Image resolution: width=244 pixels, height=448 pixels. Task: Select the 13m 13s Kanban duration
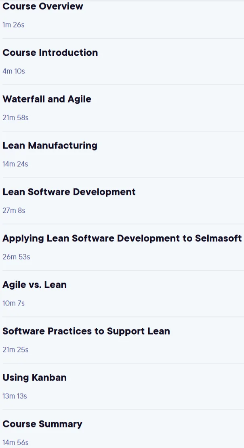(15, 396)
